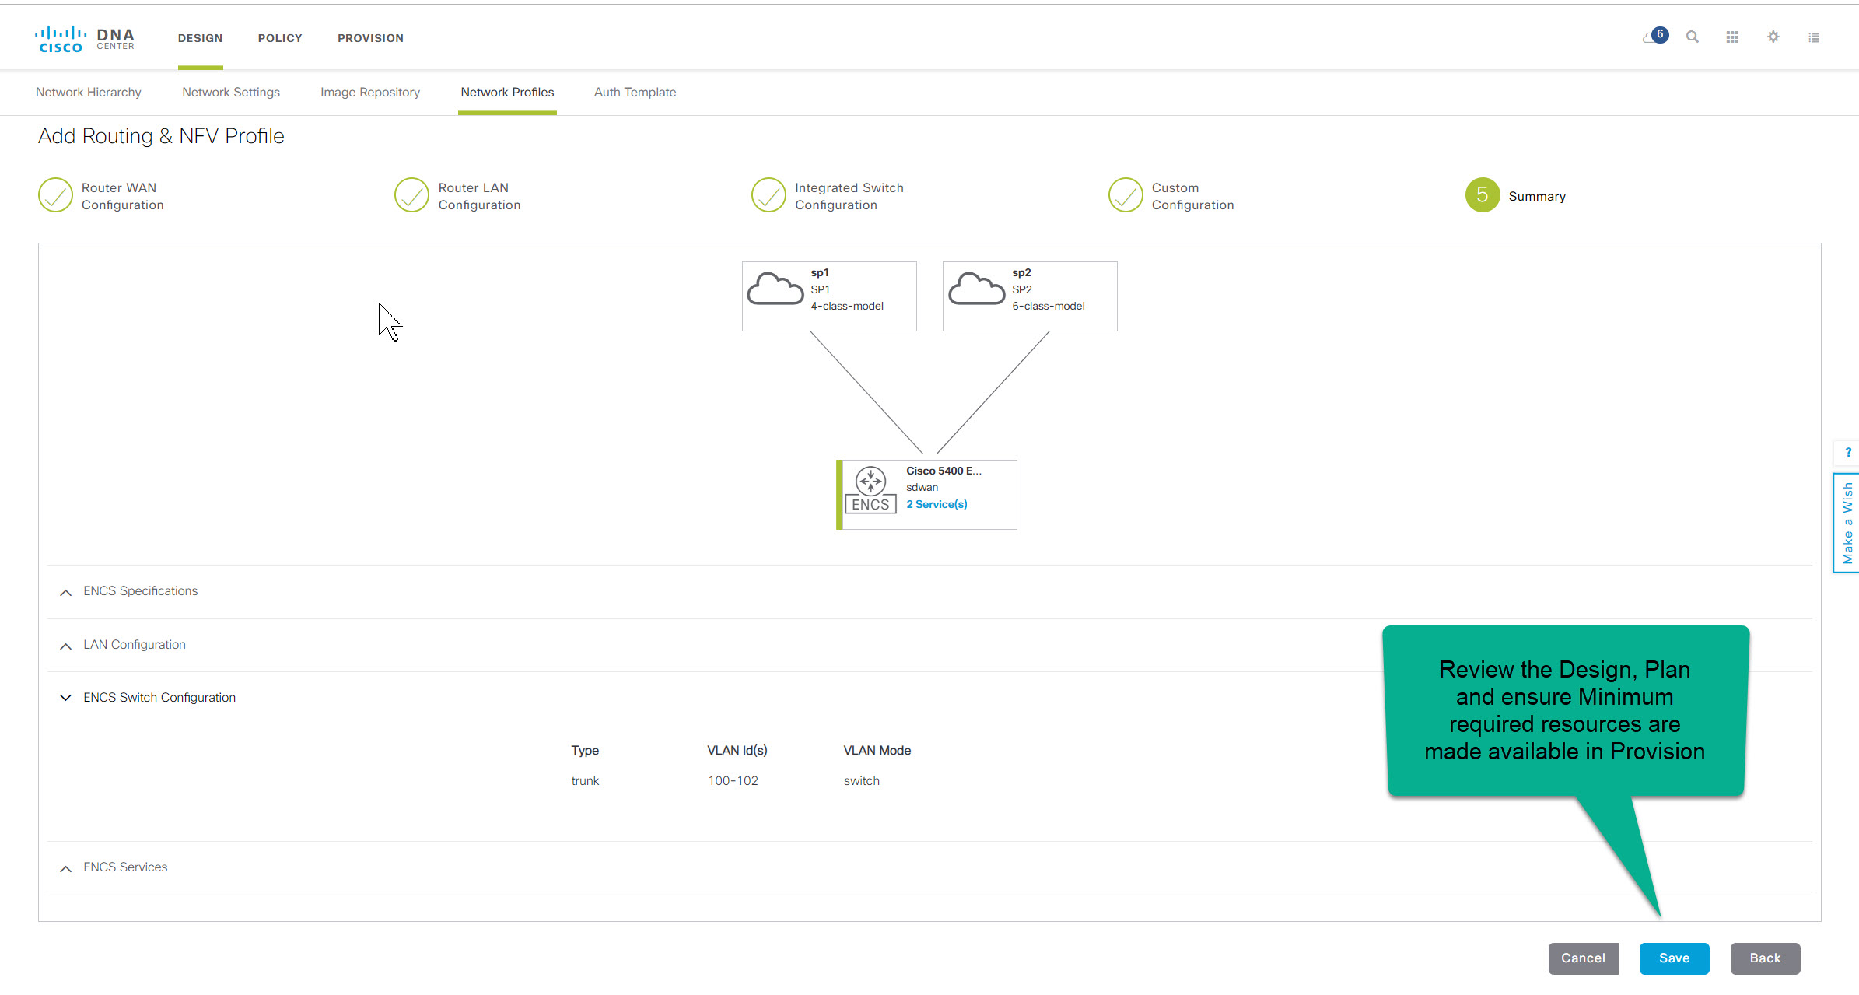Open the settings gear icon
This screenshot has height=995, width=1859.
coord(1773,37)
